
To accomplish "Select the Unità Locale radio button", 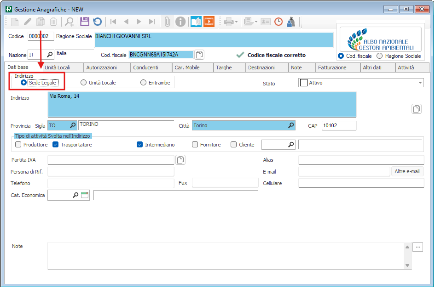I will click(83, 83).
